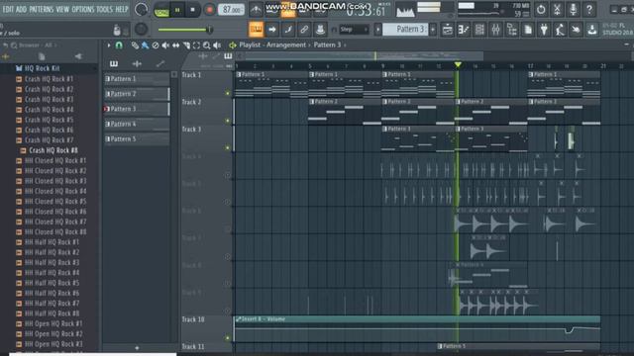This screenshot has height=356, width=634.
Task: Open the question mark help icon
Action: coord(589,9)
